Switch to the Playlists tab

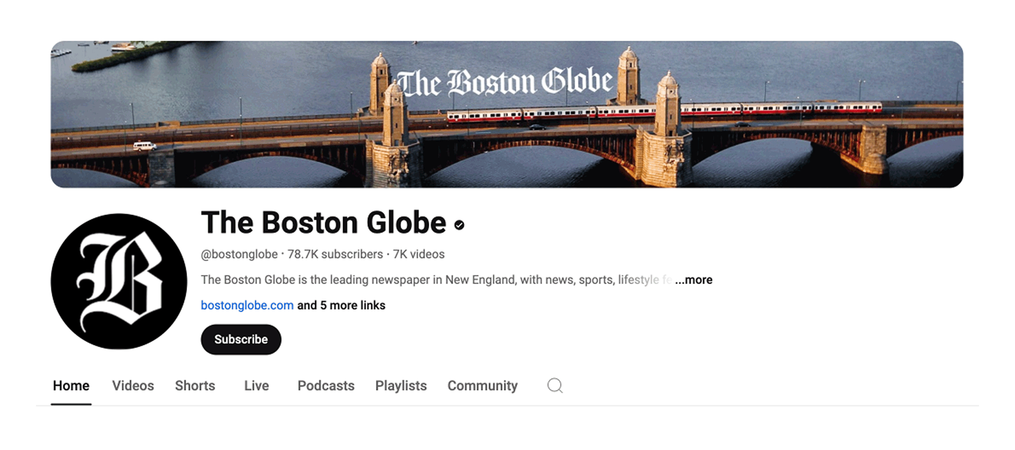(401, 386)
